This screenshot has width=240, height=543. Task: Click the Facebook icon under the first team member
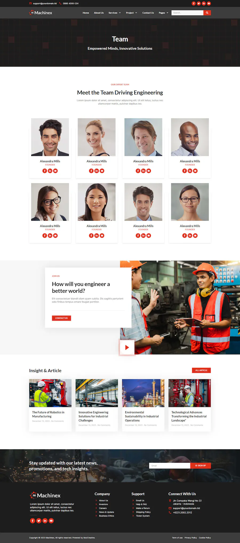(x=45, y=171)
